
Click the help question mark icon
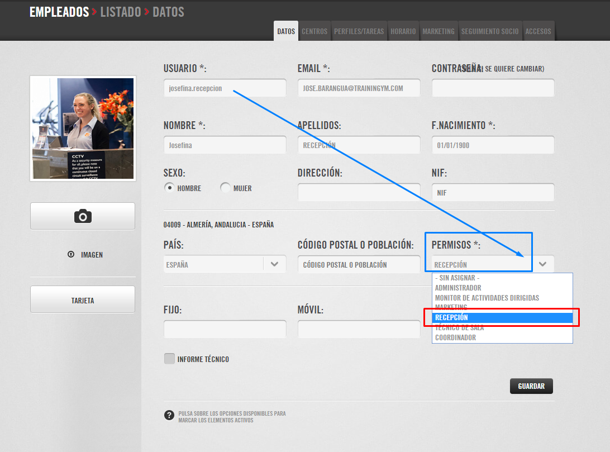click(169, 416)
